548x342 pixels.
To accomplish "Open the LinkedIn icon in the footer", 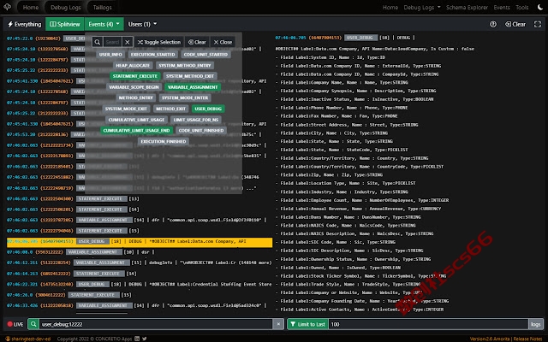I will 137,339.
